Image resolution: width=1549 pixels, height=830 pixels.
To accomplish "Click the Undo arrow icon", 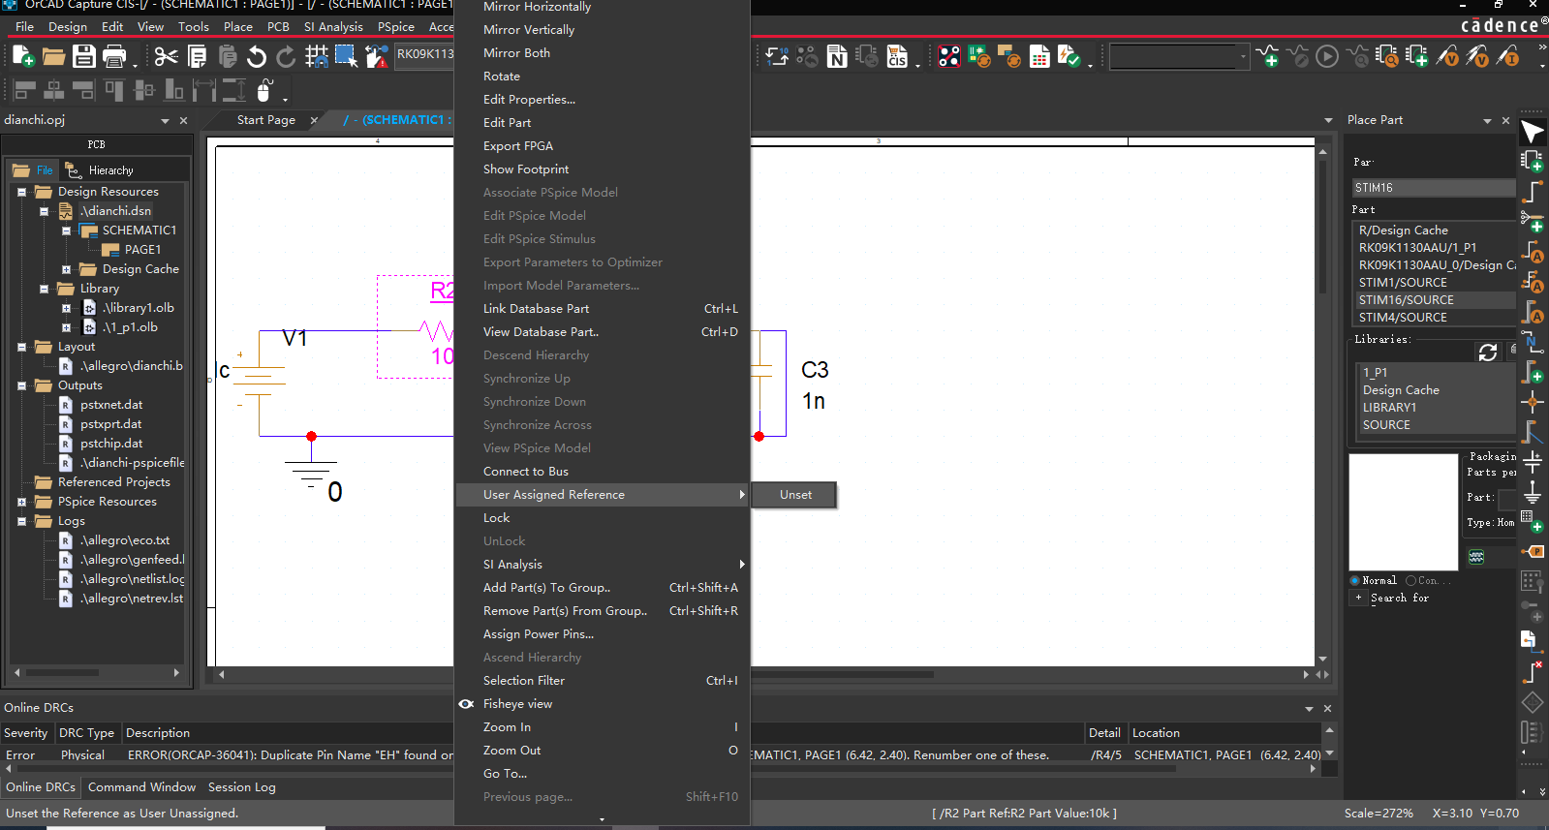I will pyautogui.click(x=257, y=56).
